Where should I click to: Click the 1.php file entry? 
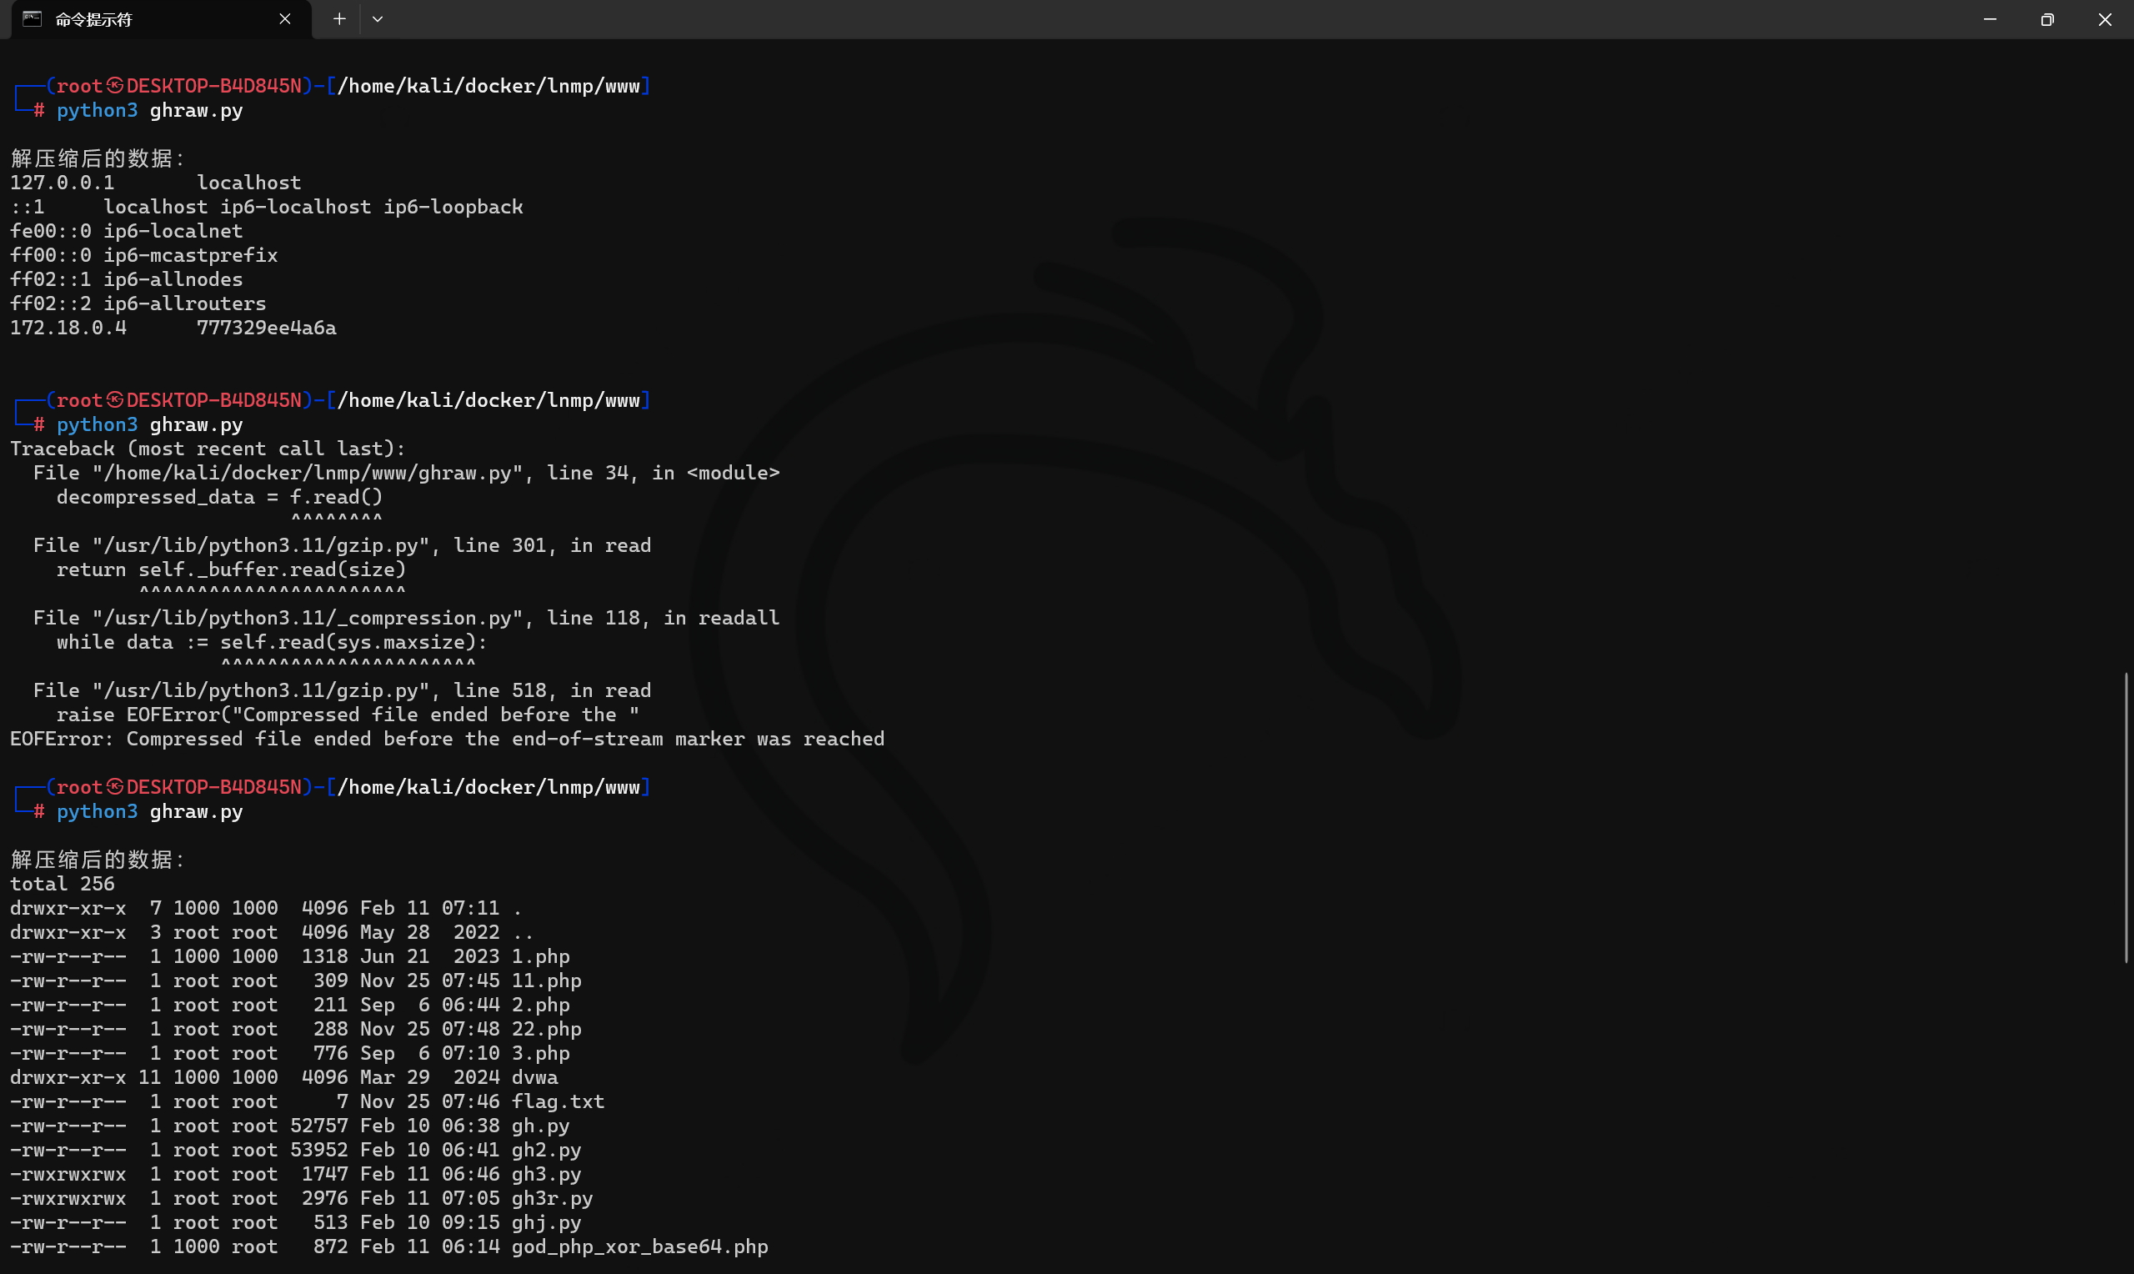pos(540,956)
